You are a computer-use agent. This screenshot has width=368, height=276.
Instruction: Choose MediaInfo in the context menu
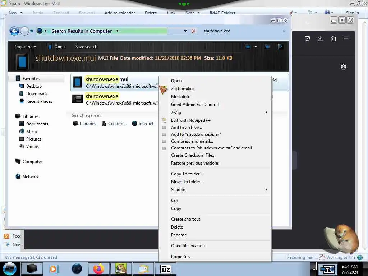click(215, 97)
